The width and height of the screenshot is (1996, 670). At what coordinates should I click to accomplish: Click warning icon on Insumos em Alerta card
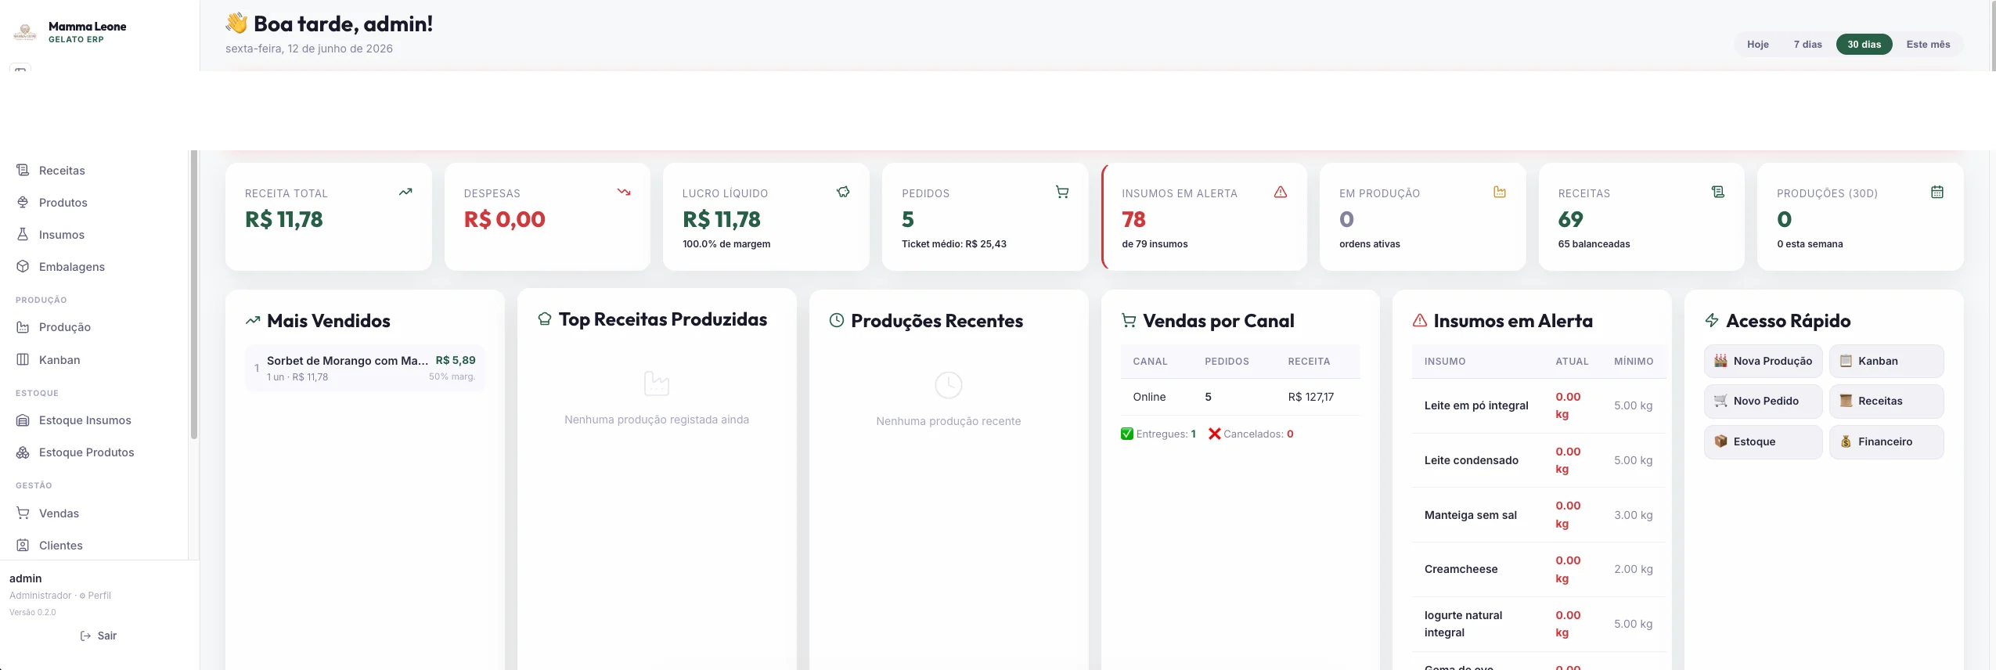coord(1281,193)
